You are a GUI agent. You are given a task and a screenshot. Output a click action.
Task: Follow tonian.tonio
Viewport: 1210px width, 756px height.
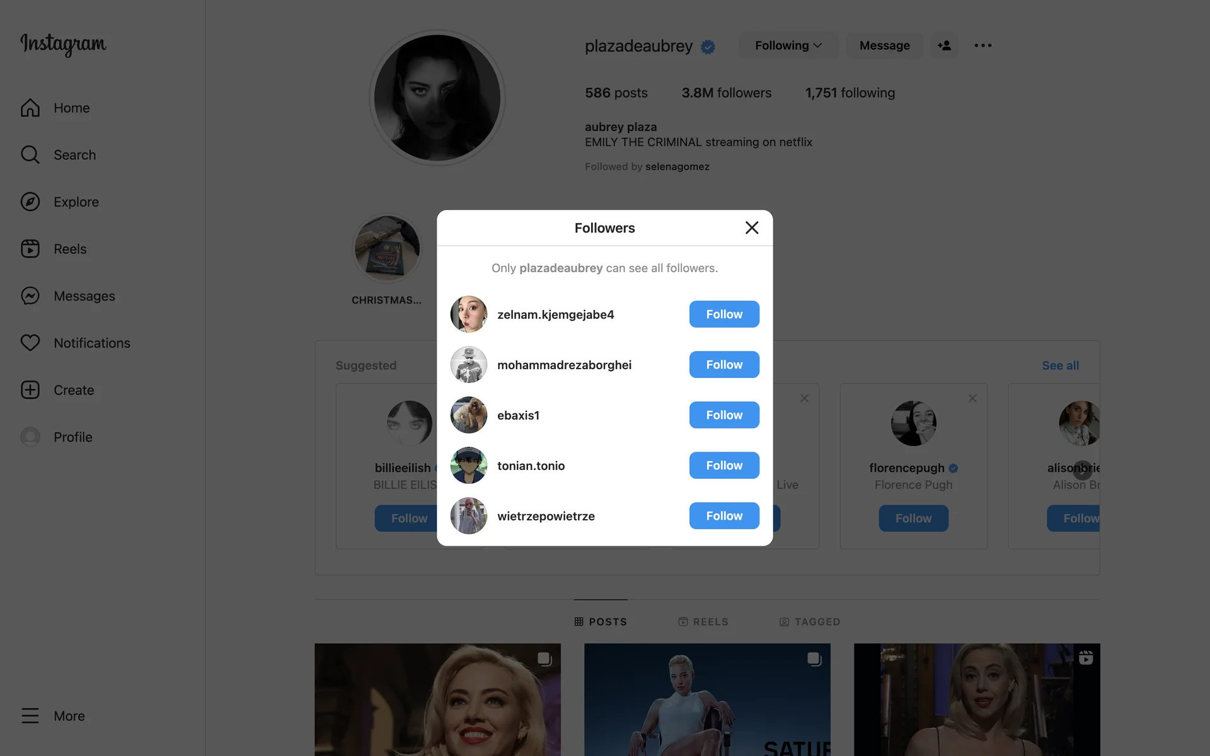(x=724, y=466)
